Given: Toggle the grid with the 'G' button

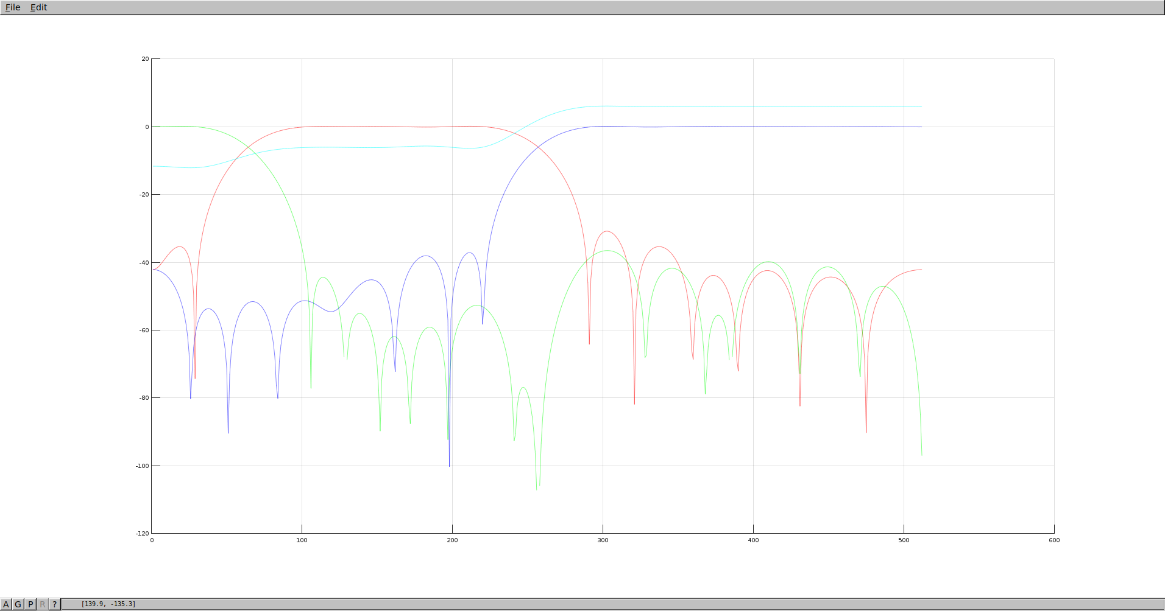Looking at the screenshot, I should tap(18, 604).
